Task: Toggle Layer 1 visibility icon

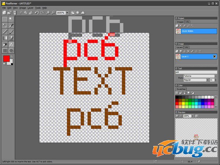Action: pos(214,56)
